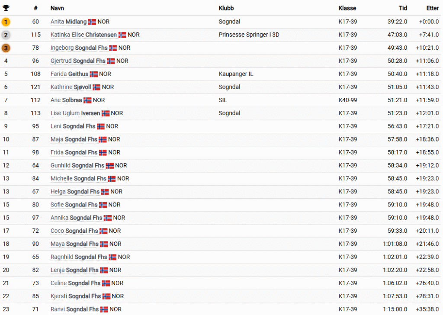This screenshot has height=315, width=443.
Task: Click the K40-99 class cell
Action: [347, 100]
